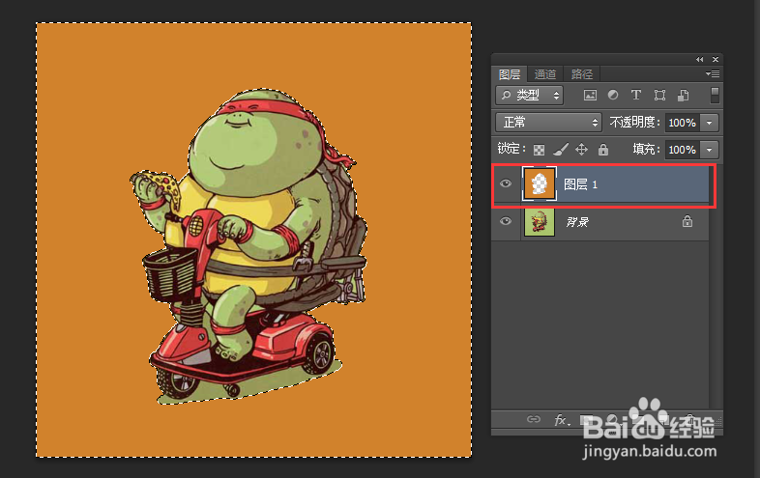Click the lock icon on 背景 layer

[687, 221]
